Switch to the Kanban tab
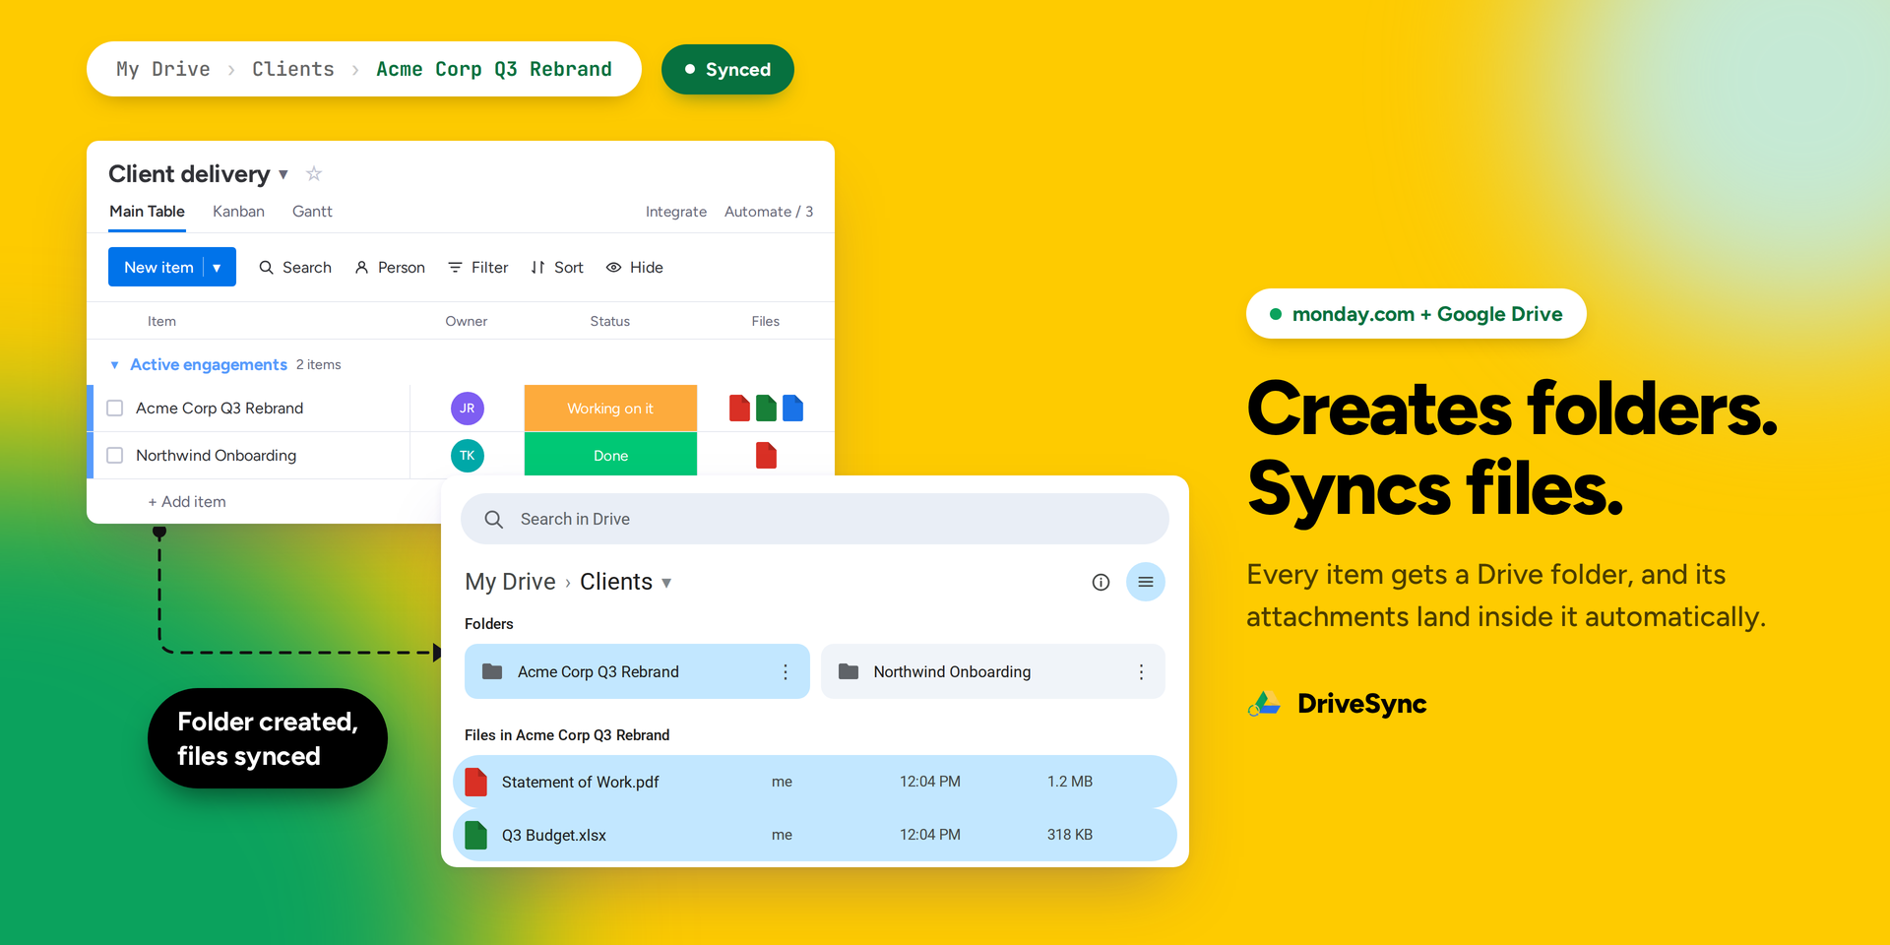The width and height of the screenshot is (1890, 945). (x=238, y=212)
